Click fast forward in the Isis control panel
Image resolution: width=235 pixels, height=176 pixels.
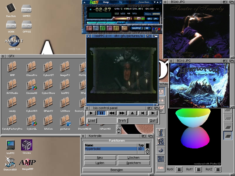tap(122, 113)
